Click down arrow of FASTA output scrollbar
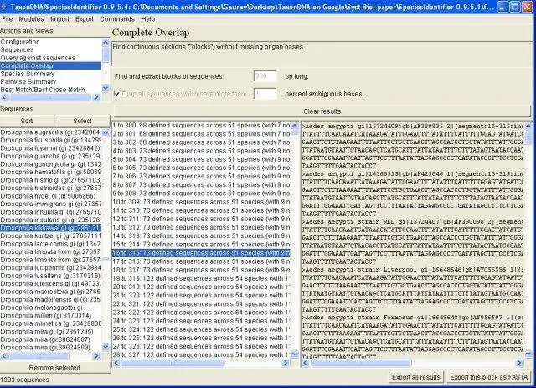 tap(528, 354)
